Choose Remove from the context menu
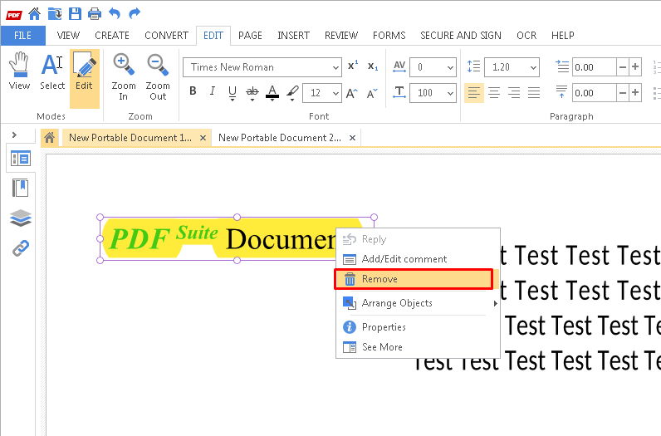The image size is (661, 436). [414, 279]
